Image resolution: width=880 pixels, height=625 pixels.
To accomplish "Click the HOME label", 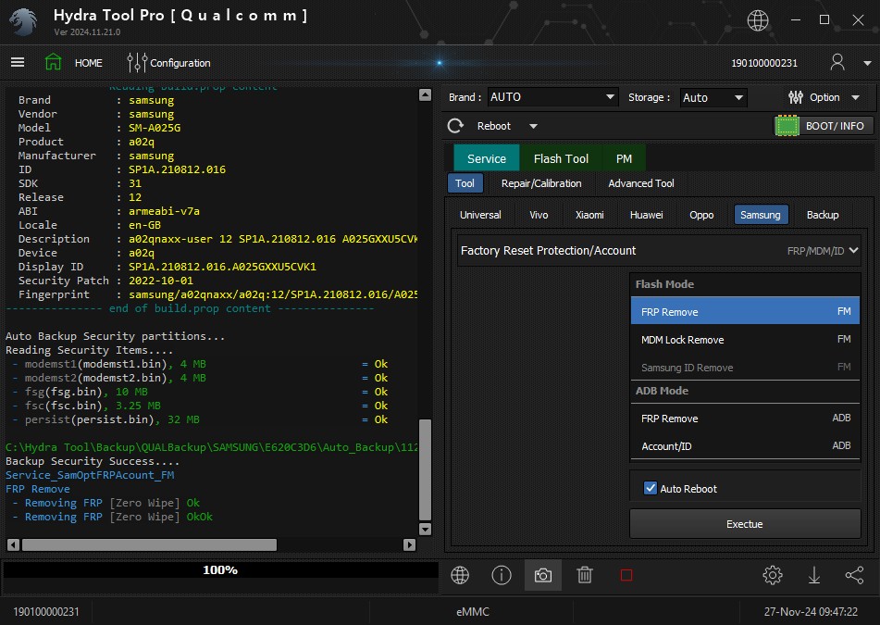I will pyautogui.click(x=89, y=63).
